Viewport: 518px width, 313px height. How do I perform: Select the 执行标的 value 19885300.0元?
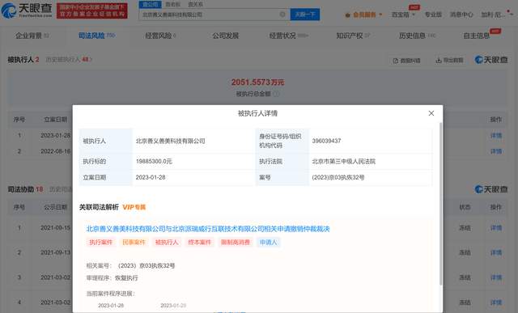154,162
